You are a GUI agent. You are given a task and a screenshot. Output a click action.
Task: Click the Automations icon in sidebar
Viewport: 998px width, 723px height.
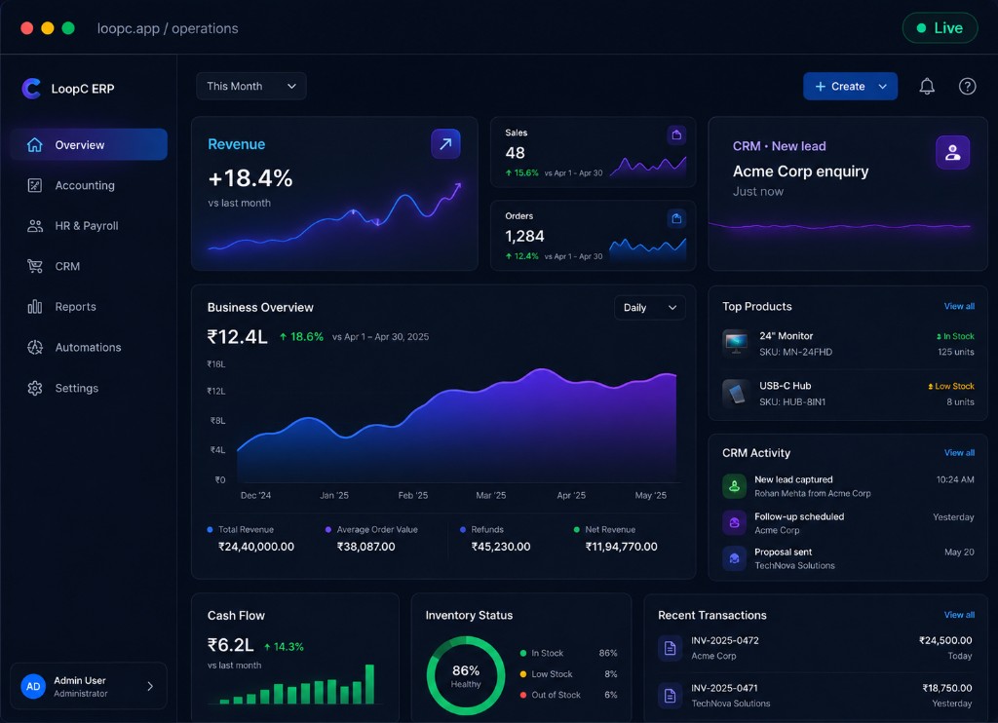(35, 348)
